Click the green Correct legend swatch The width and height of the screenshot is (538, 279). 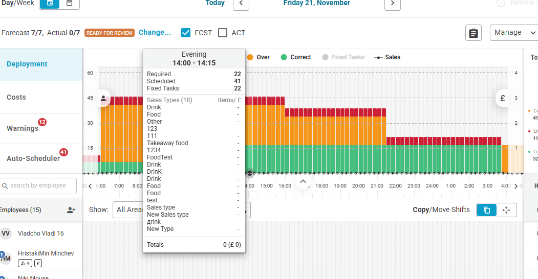pos(284,57)
